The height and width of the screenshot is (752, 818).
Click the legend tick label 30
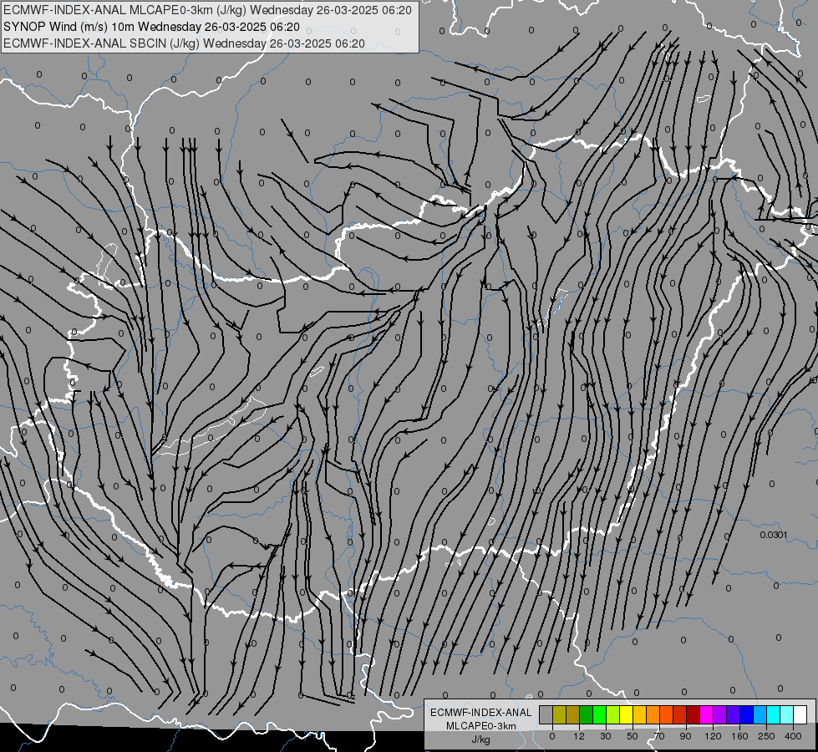(x=606, y=736)
